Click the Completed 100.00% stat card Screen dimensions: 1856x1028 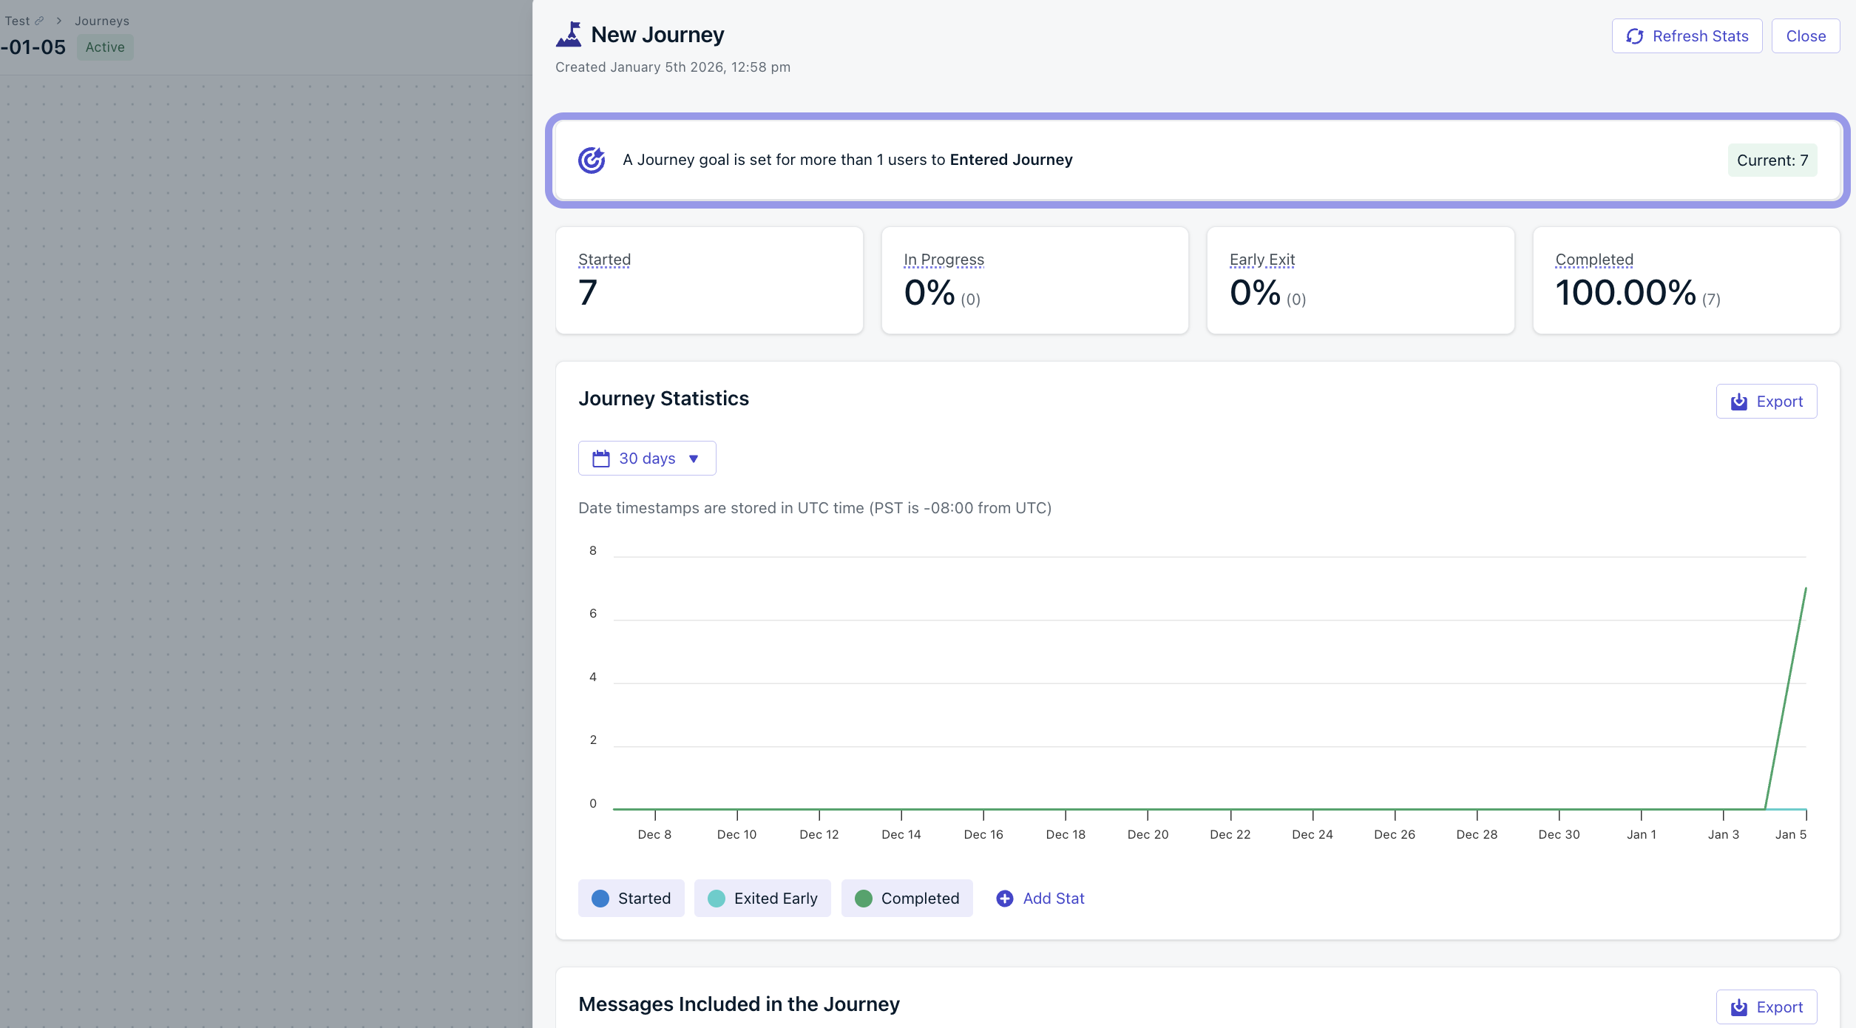pyautogui.click(x=1686, y=280)
